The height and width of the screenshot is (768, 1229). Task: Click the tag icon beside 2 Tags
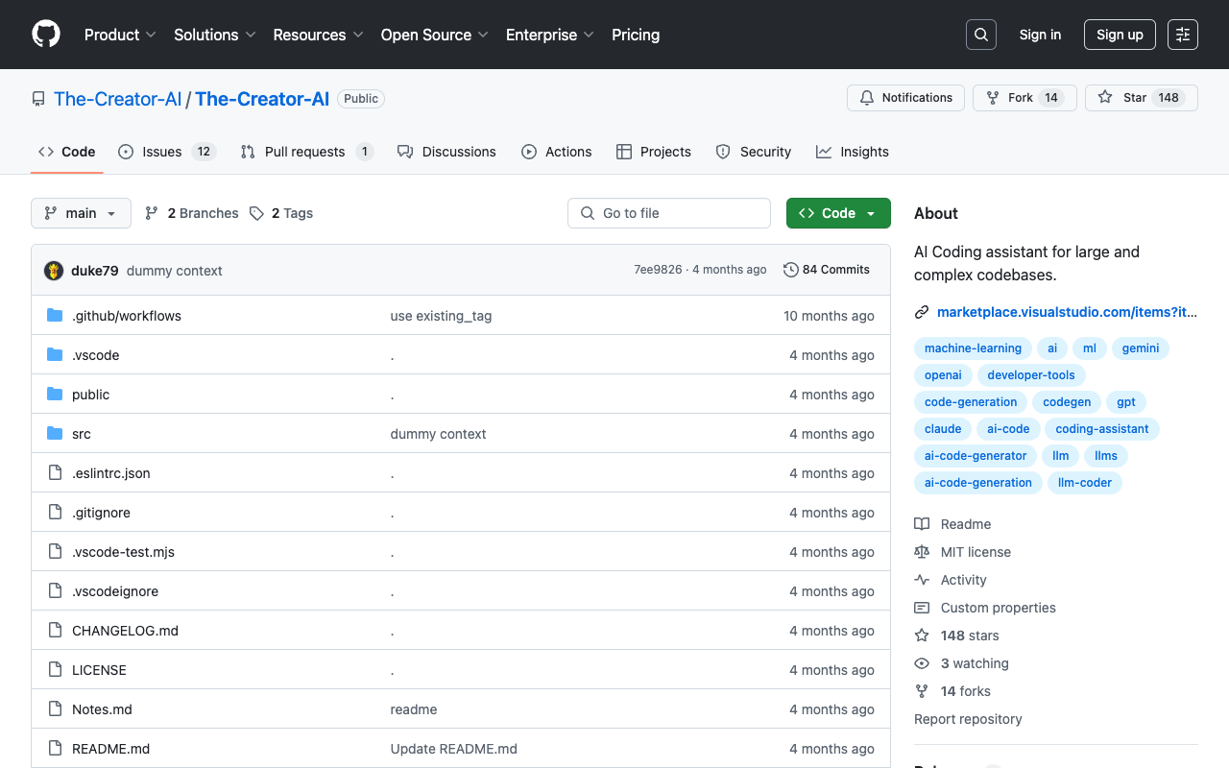(x=256, y=213)
